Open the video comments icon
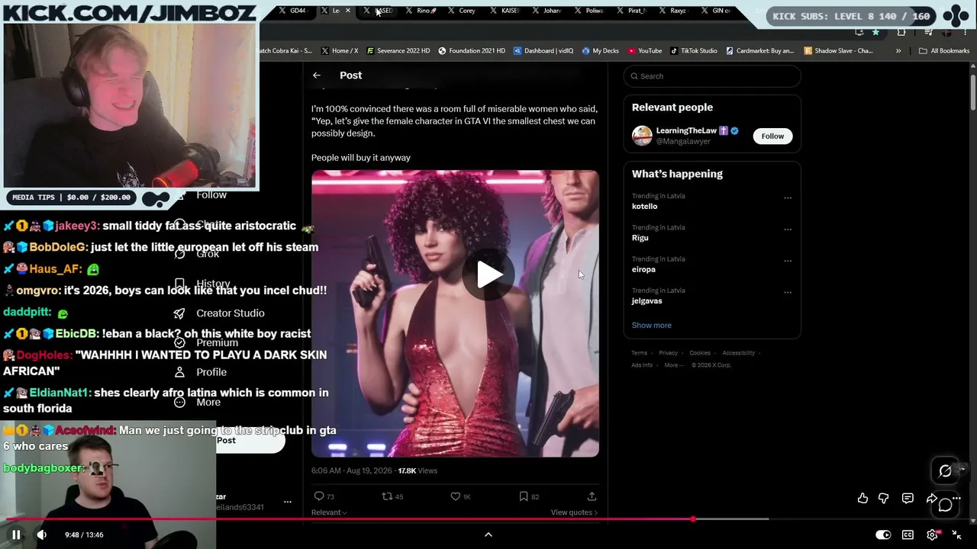 pyautogui.click(x=908, y=498)
